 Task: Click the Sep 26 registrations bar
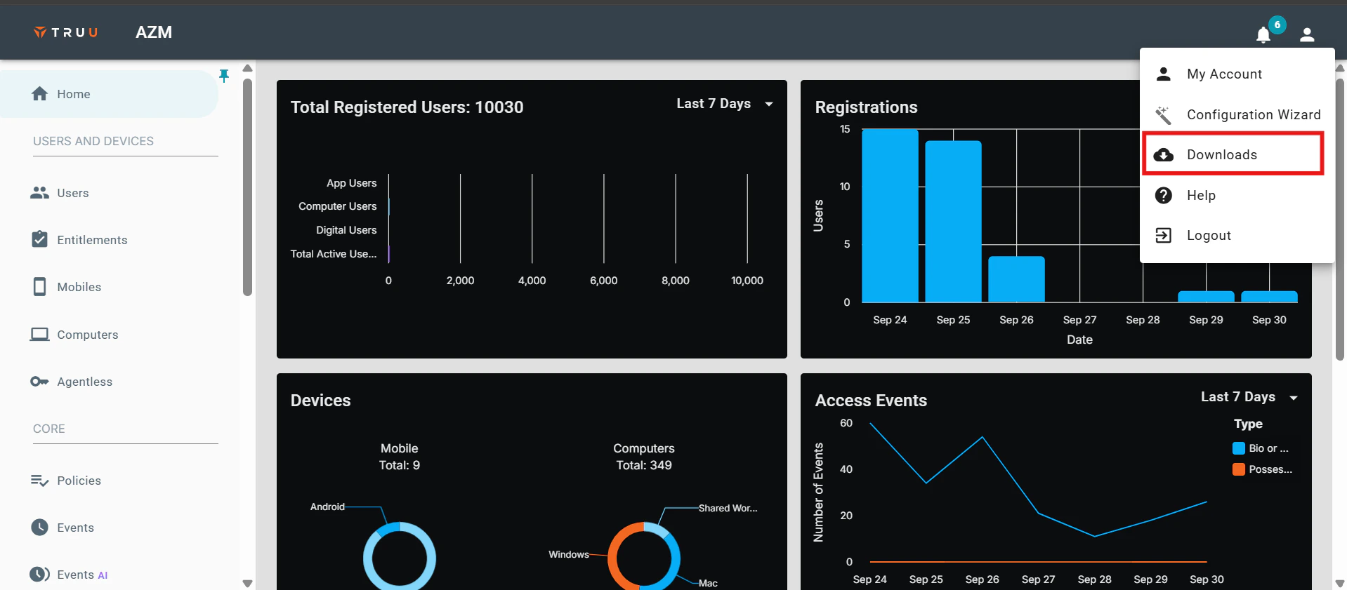pyautogui.click(x=1016, y=279)
